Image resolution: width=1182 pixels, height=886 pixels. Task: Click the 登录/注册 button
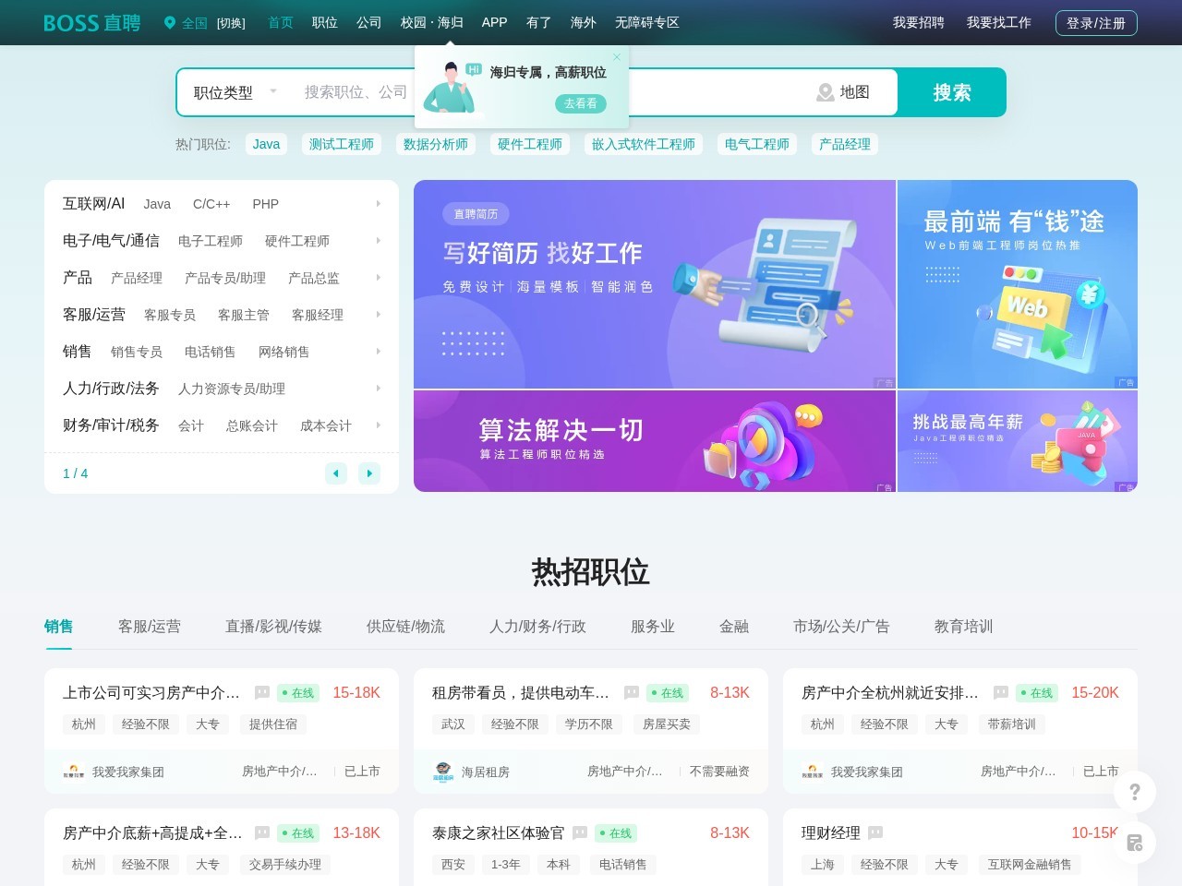(x=1096, y=23)
